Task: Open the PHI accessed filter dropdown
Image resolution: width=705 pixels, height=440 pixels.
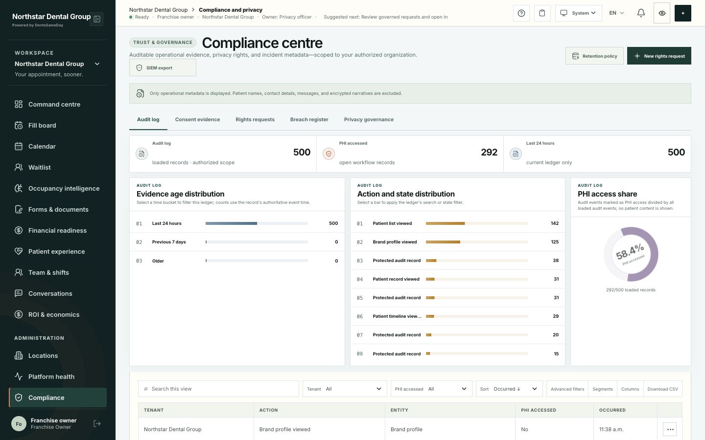Action: [431, 389]
